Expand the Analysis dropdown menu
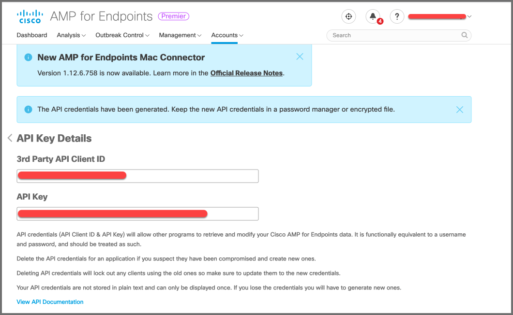The width and height of the screenshot is (513, 315). [x=71, y=35]
